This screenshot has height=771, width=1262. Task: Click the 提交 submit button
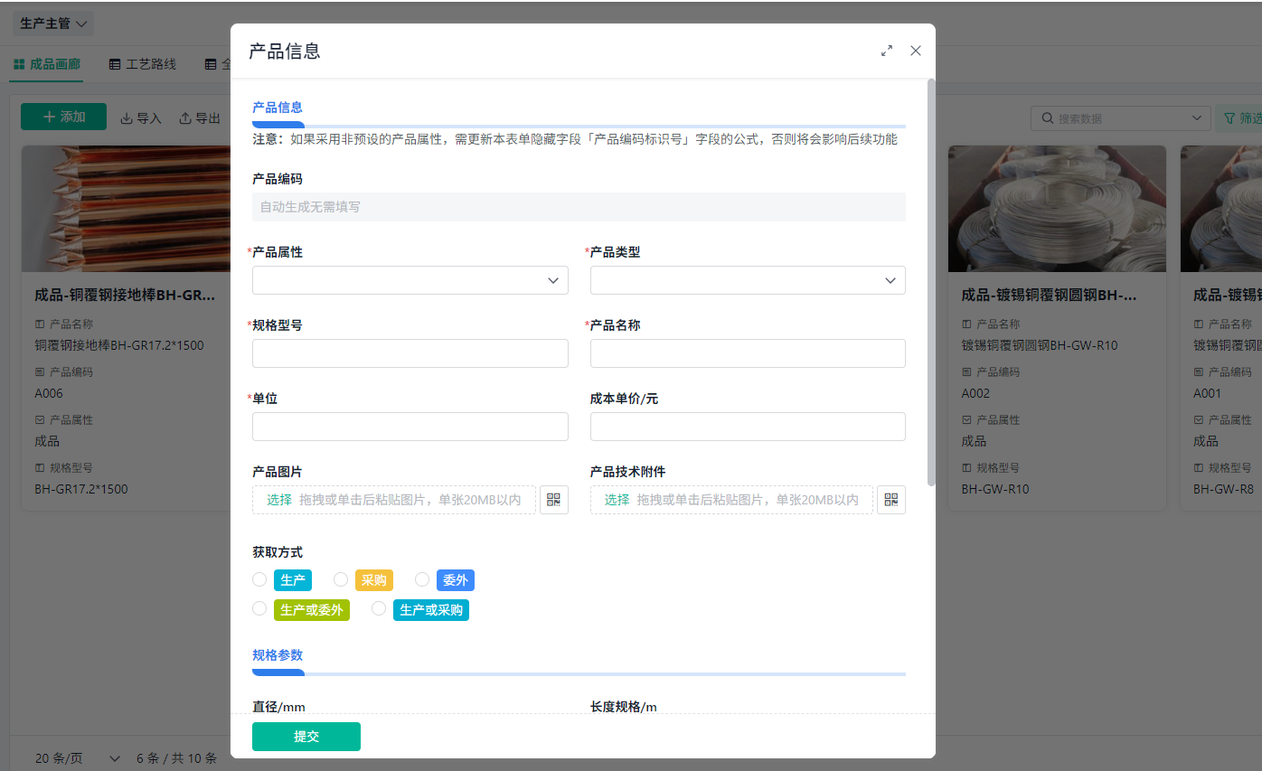coord(306,736)
